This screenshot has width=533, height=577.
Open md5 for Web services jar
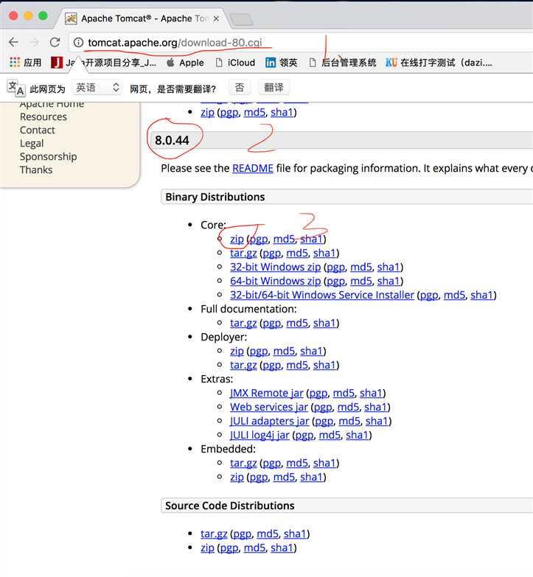[348, 407]
